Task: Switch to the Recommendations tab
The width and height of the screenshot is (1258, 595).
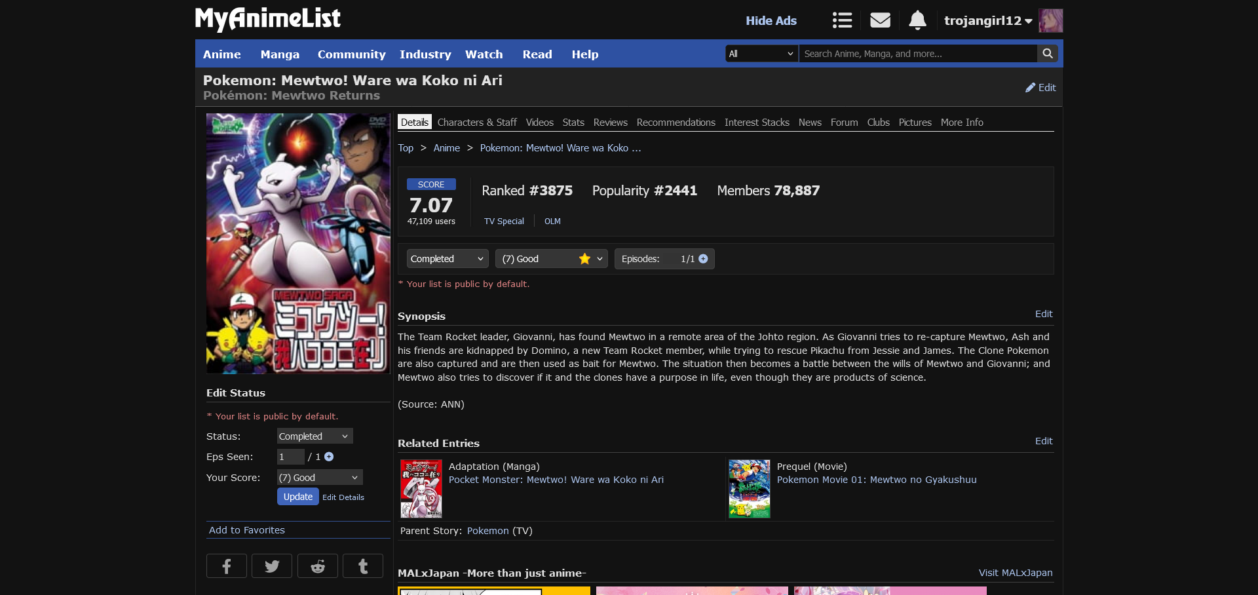Action: (x=676, y=123)
